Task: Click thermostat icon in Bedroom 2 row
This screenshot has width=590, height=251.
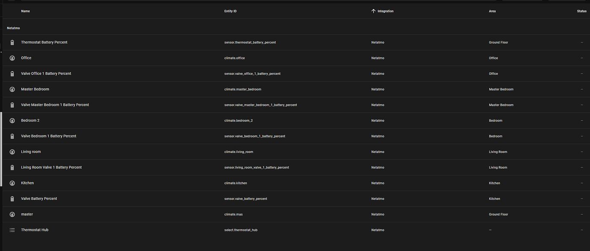Action: point(12,120)
